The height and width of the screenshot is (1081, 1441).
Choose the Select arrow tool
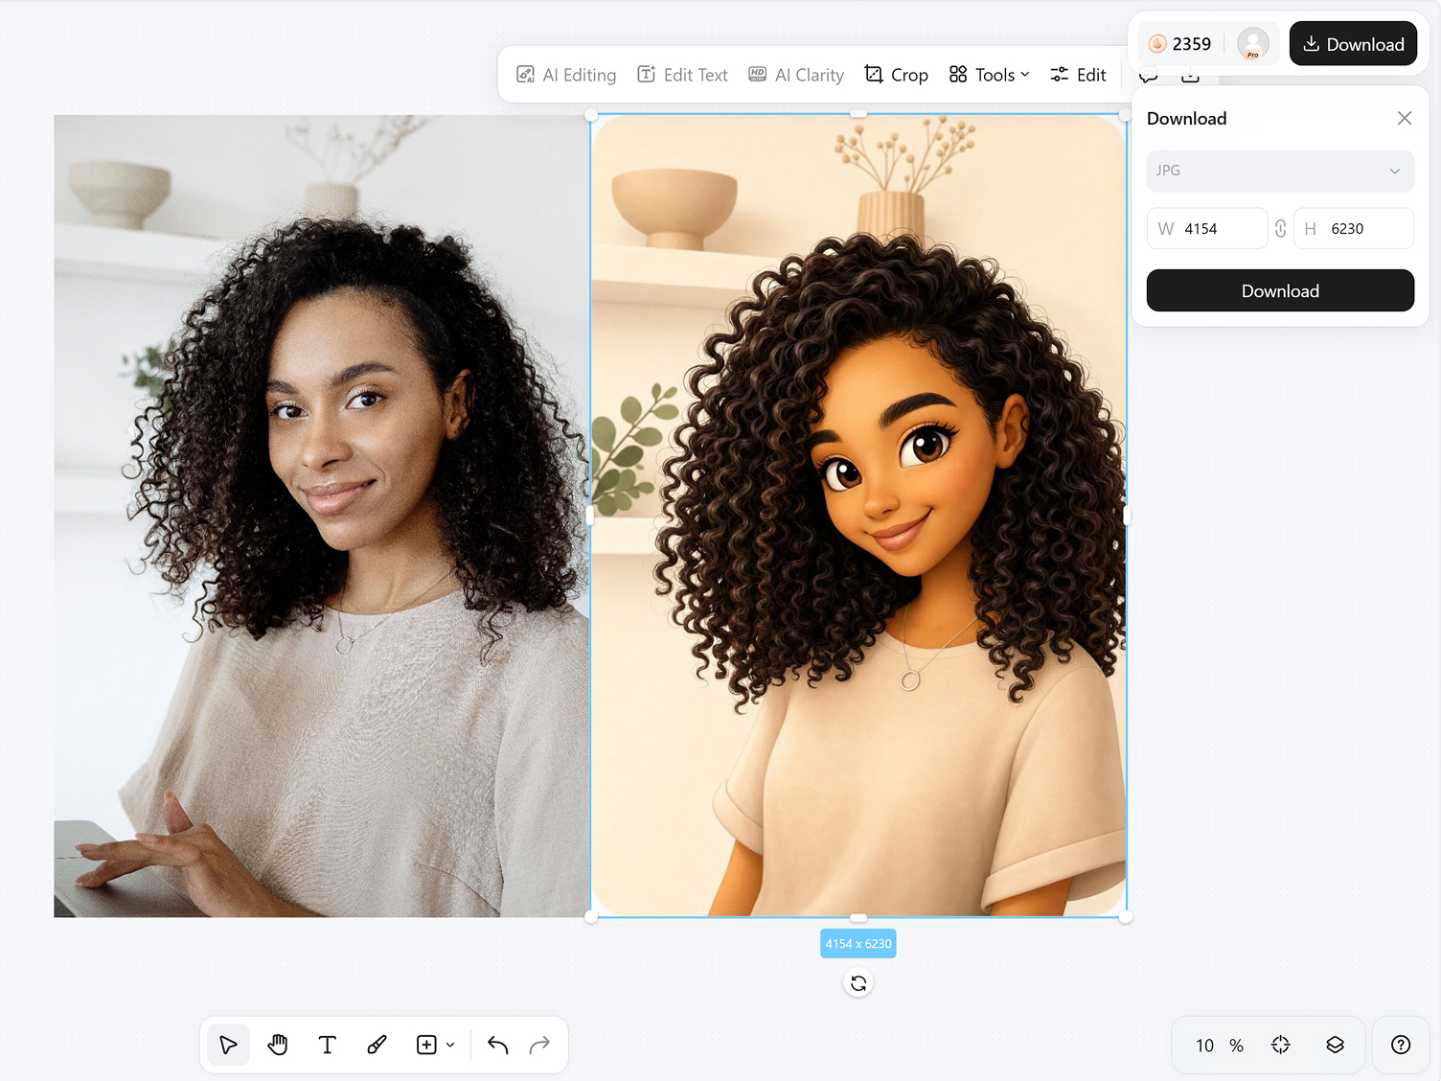pyautogui.click(x=228, y=1045)
